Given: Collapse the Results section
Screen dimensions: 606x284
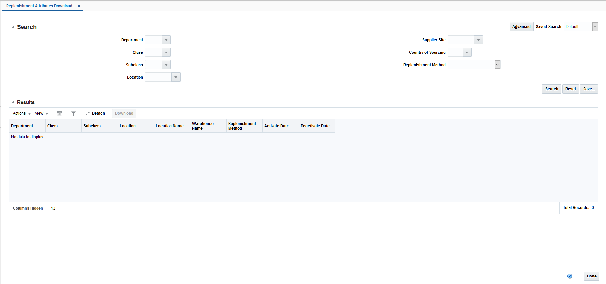Looking at the screenshot, I should pyautogui.click(x=13, y=102).
